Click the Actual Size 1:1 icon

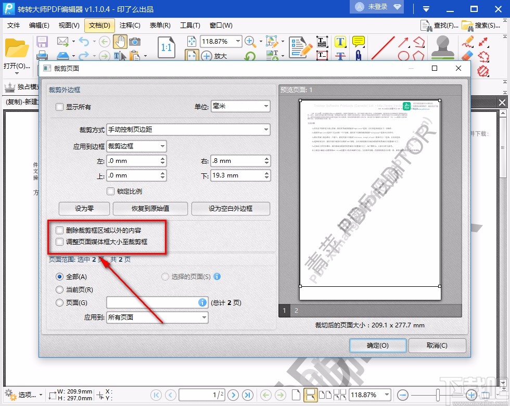tap(166, 47)
